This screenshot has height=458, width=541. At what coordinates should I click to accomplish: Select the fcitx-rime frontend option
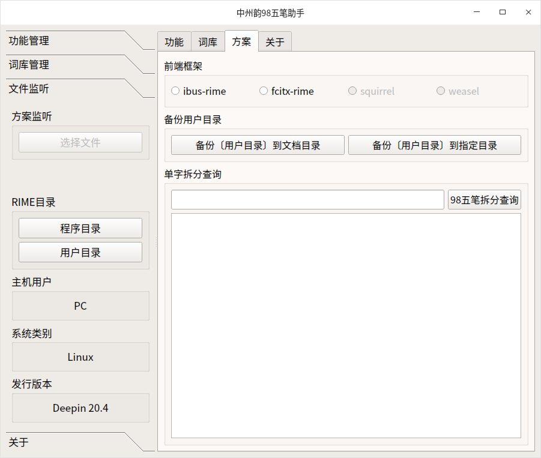click(x=263, y=91)
